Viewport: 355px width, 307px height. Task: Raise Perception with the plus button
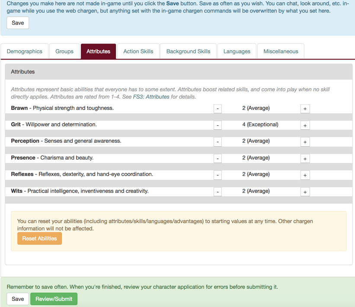click(x=305, y=142)
